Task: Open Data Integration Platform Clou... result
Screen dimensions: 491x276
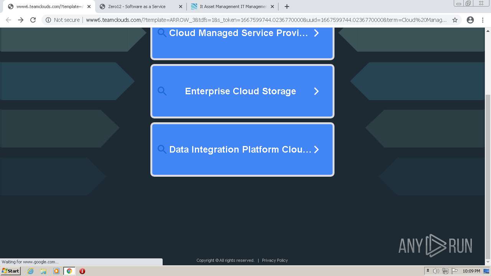Action: [x=242, y=149]
